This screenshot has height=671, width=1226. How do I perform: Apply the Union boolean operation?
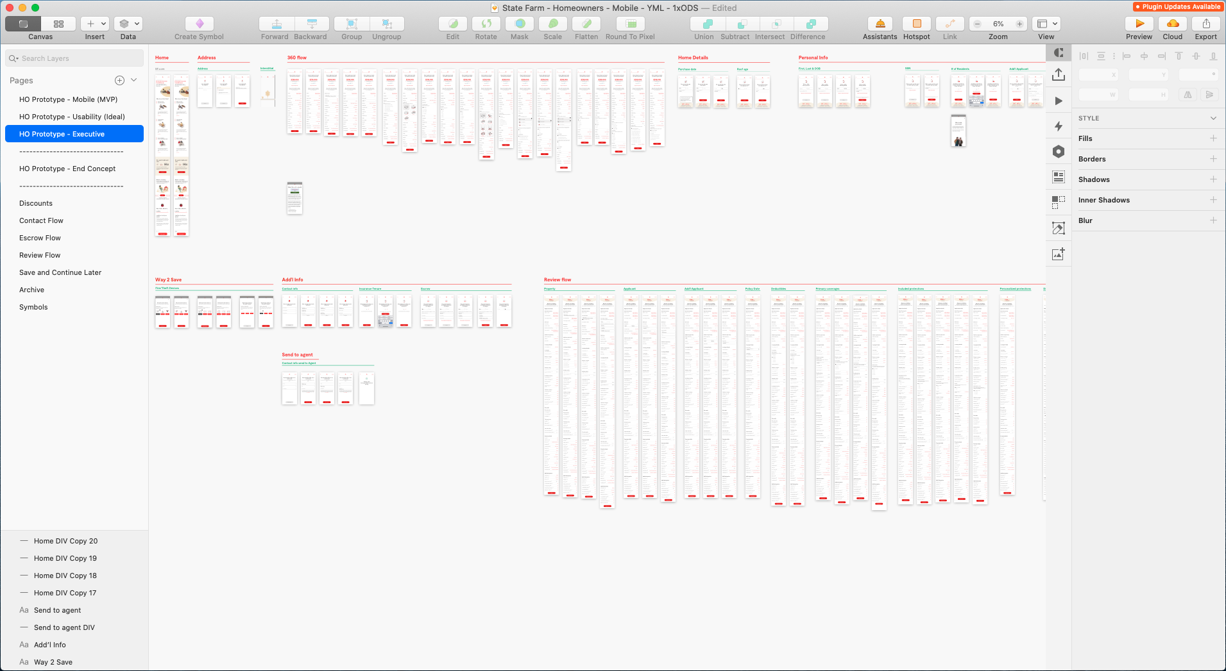click(x=704, y=24)
